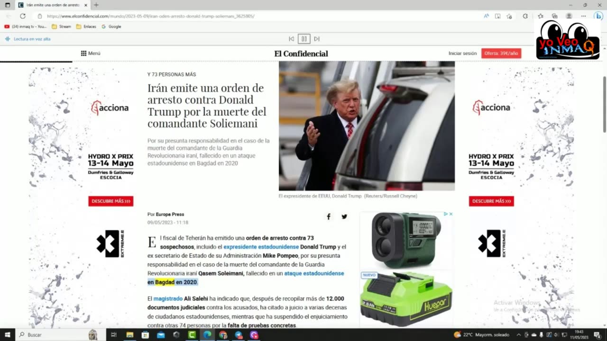Click the right Acciona logo
The image size is (607, 341).
(491, 108)
